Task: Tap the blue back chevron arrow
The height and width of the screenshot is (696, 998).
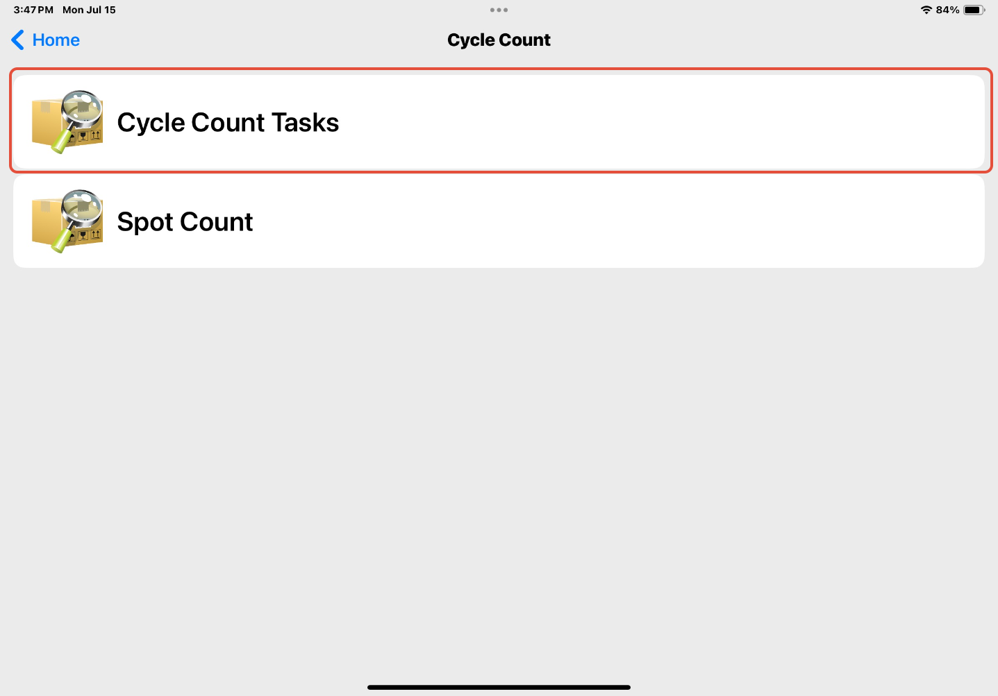Action: click(x=18, y=40)
